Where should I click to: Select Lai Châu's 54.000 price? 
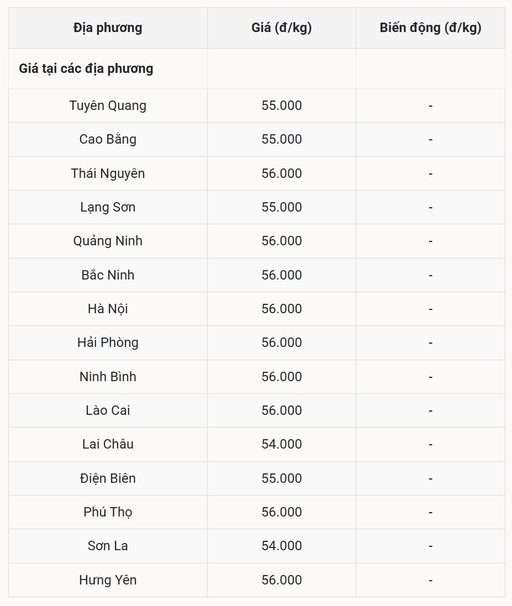pos(282,444)
